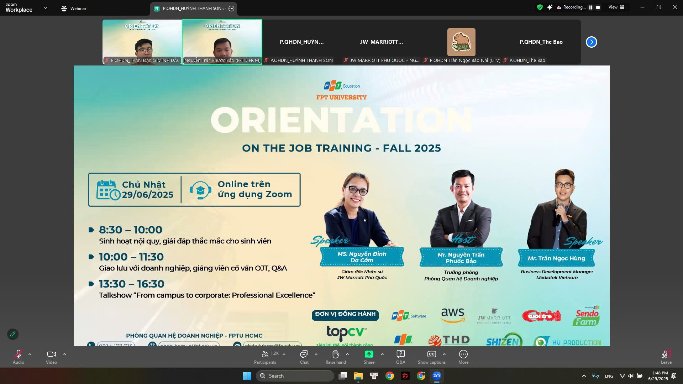Open AI Companion sparkle icon
The height and width of the screenshot is (384, 683).
(x=550, y=7)
